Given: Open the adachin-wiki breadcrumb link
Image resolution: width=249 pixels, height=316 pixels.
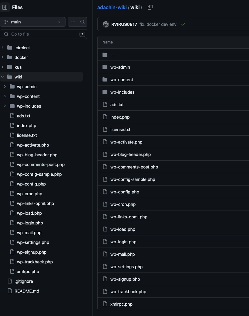Looking at the screenshot, I should (112, 7).
